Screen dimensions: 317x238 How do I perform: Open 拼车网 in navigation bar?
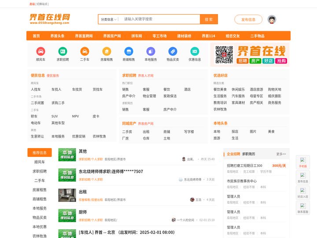(136, 36)
